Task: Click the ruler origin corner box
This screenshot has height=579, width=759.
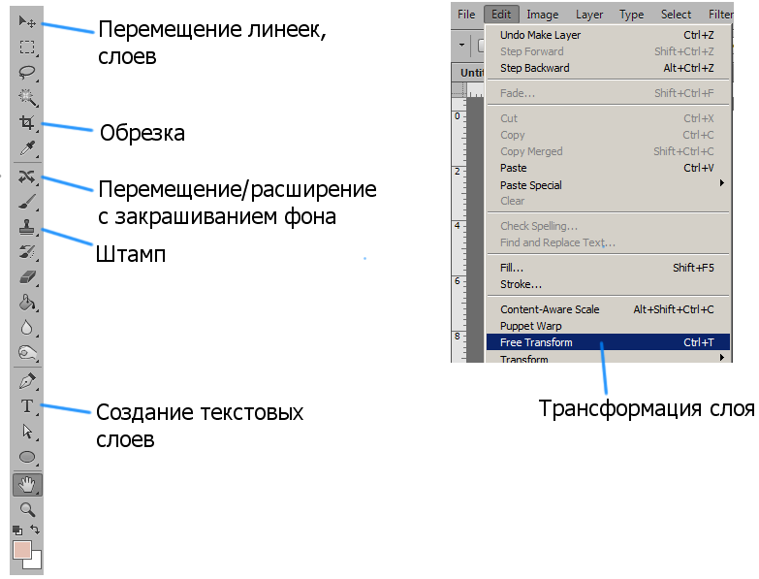Action: pos(459,90)
